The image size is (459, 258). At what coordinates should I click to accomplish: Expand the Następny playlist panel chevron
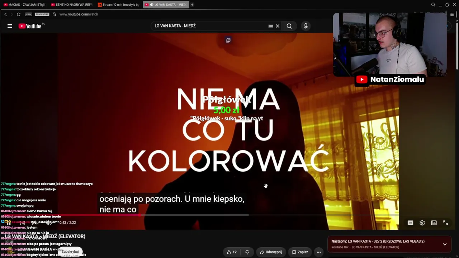445,244
